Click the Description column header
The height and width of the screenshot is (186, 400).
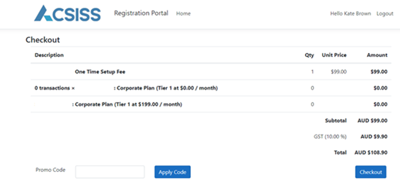pos(49,55)
